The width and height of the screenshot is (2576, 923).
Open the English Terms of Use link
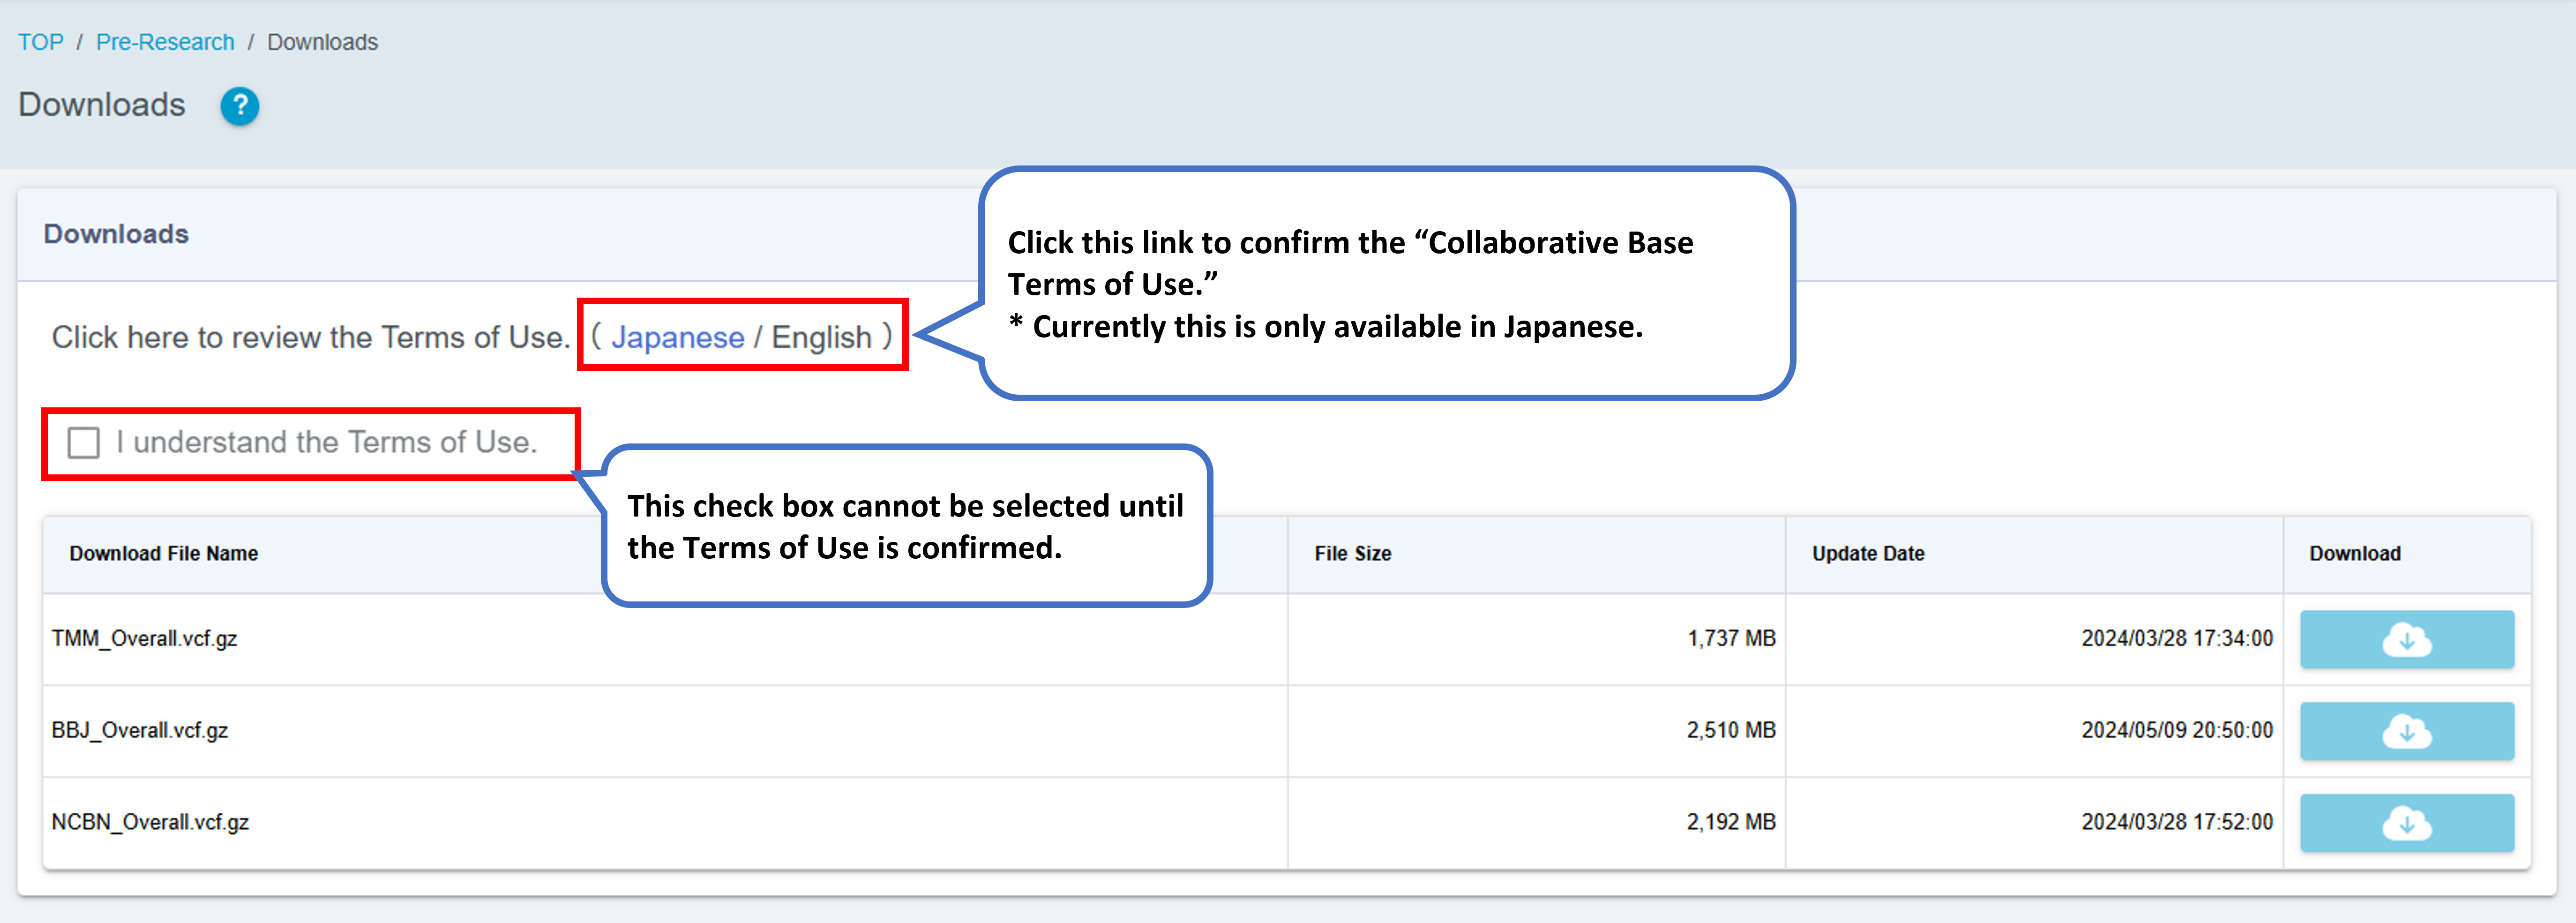[821, 337]
